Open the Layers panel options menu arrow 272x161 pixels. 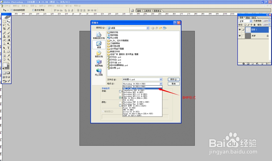pyautogui.click(x=270, y=17)
